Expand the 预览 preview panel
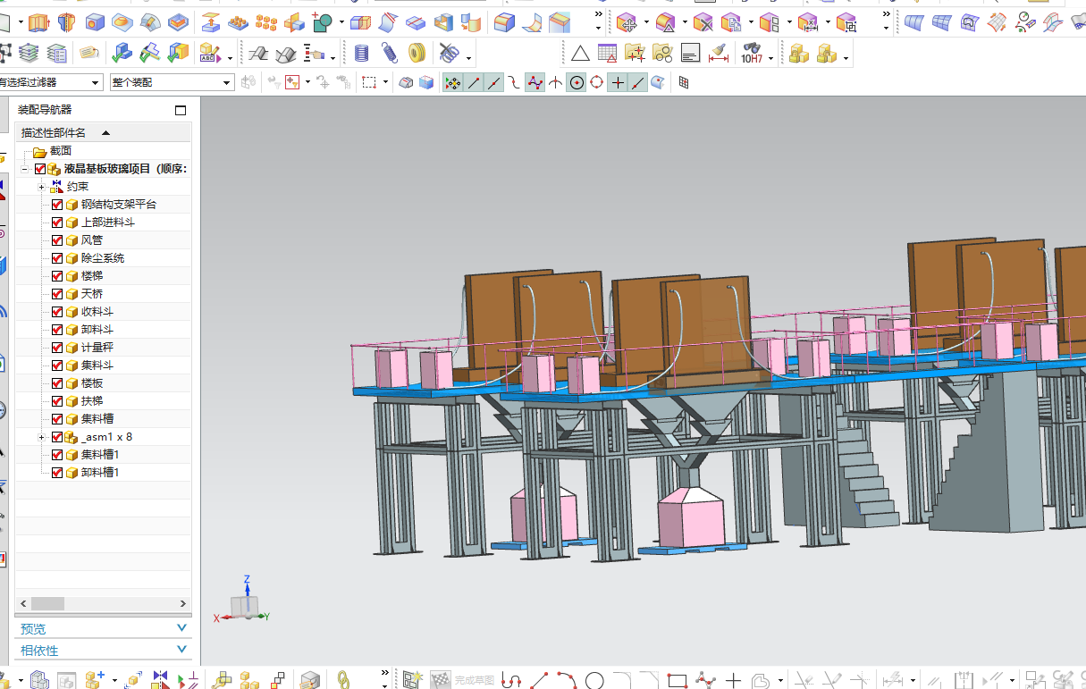The image size is (1086, 689). click(x=104, y=629)
